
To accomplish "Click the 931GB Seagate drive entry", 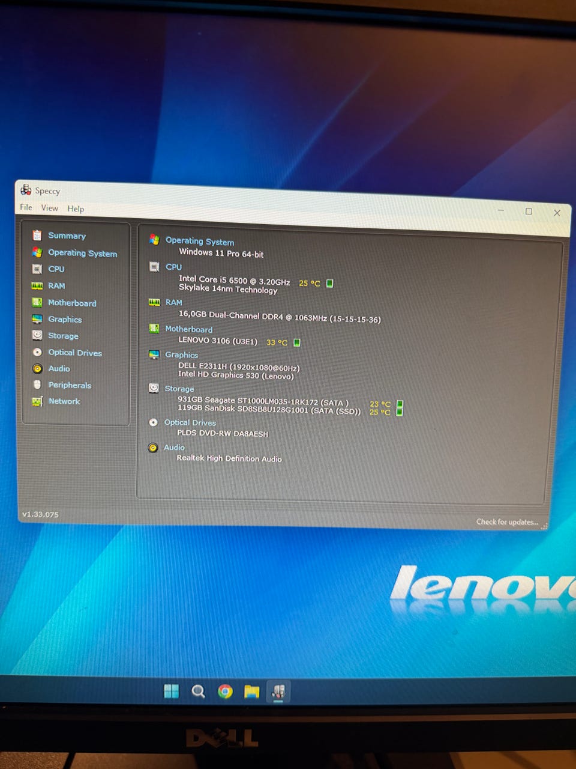I will [263, 401].
